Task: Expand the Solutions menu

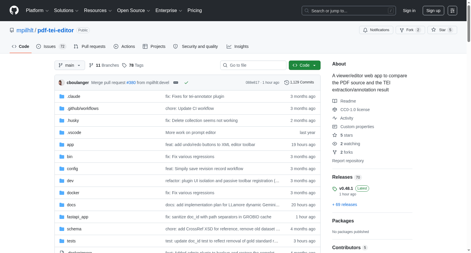Action: (66, 11)
